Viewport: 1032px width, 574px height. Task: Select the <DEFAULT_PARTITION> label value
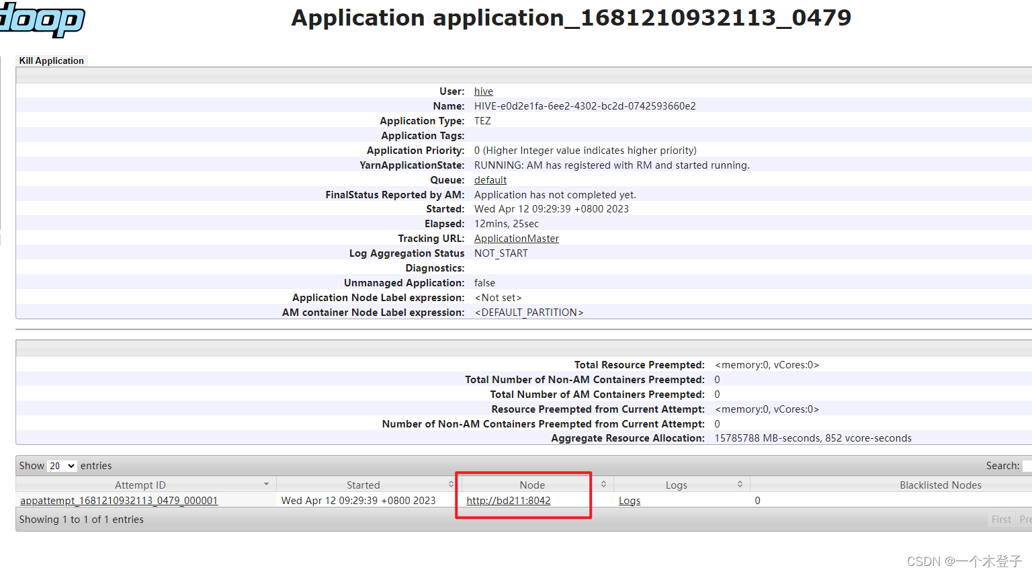529,313
